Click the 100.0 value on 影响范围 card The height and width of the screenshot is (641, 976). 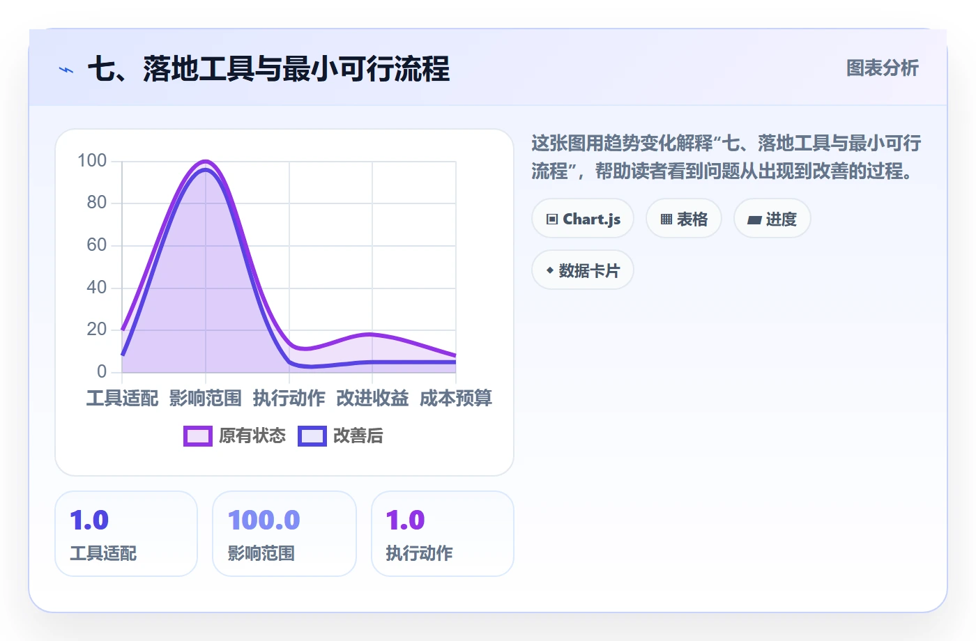click(264, 520)
